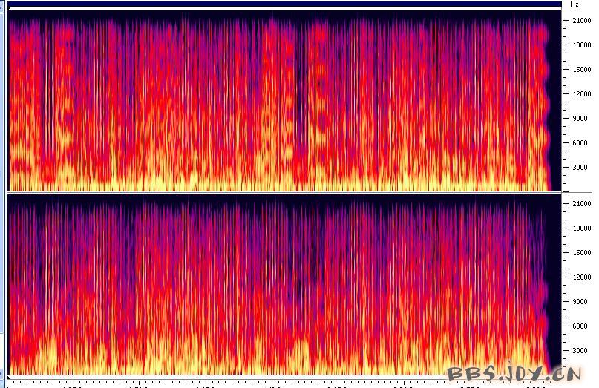Click 21000 on the upper channel frequency scale
The image size is (599, 388).
pyautogui.click(x=582, y=21)
